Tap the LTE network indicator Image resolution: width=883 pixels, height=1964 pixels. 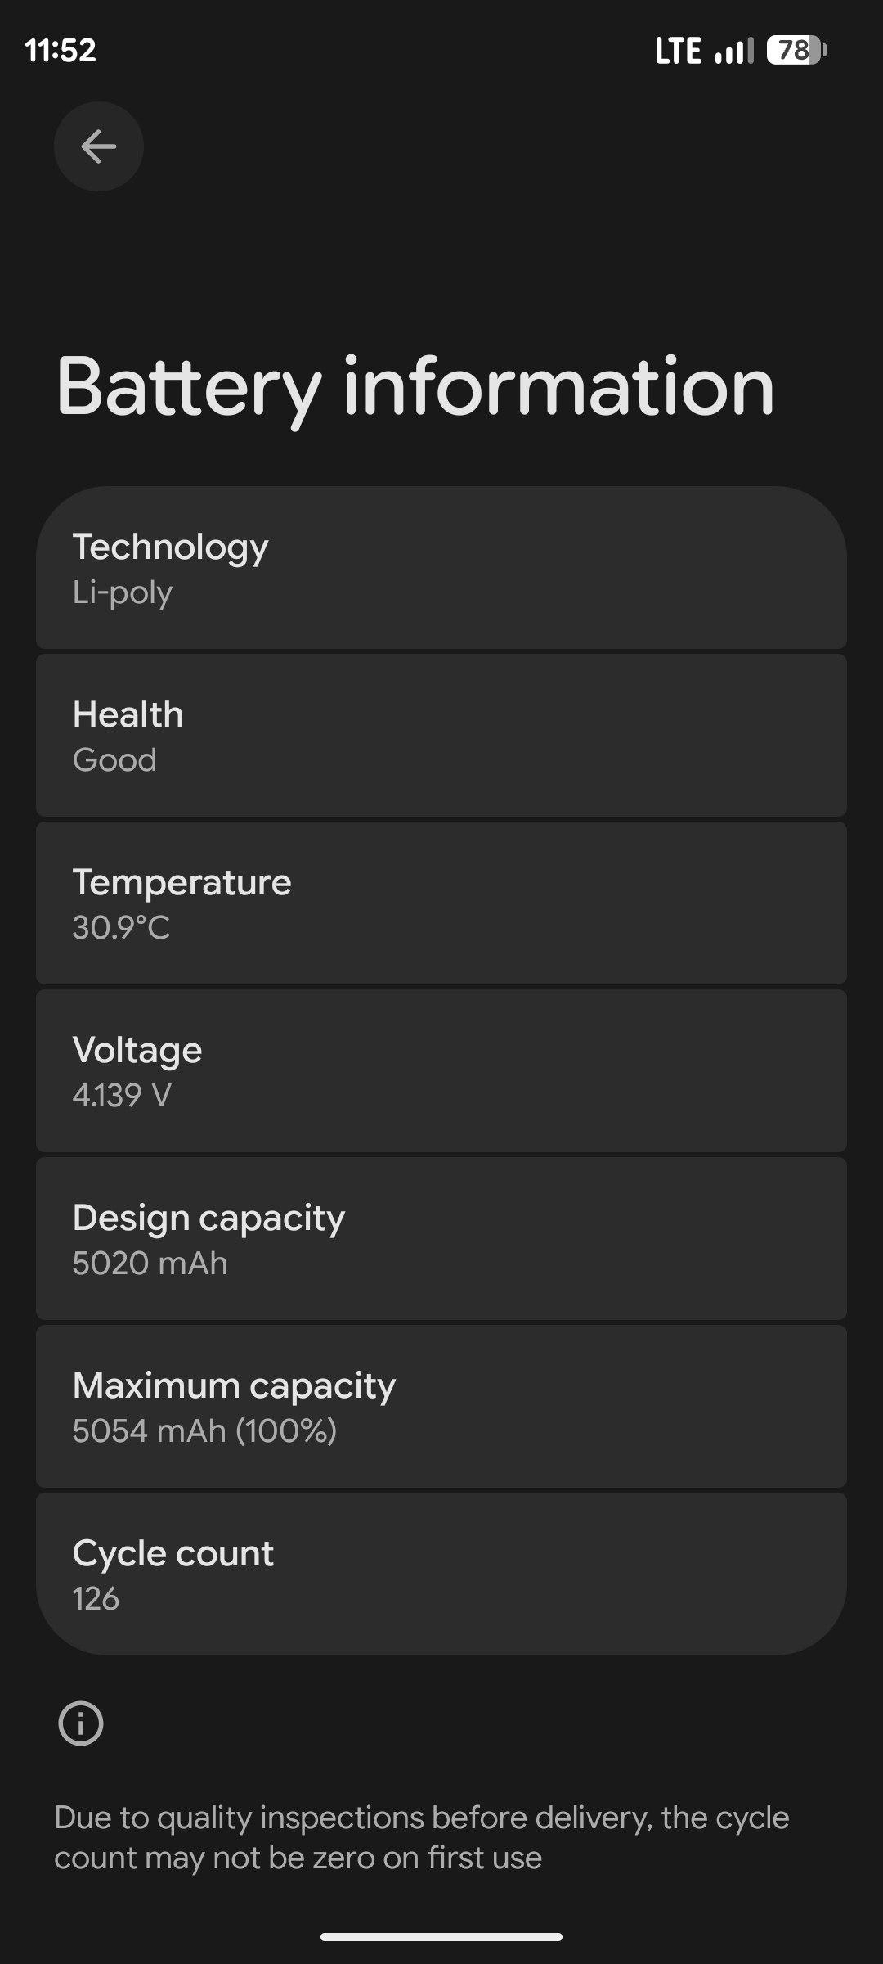(x=678, y=51)
